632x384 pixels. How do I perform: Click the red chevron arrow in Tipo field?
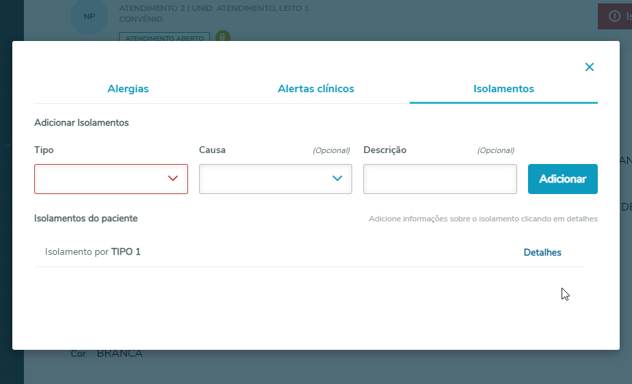(173, 179)
